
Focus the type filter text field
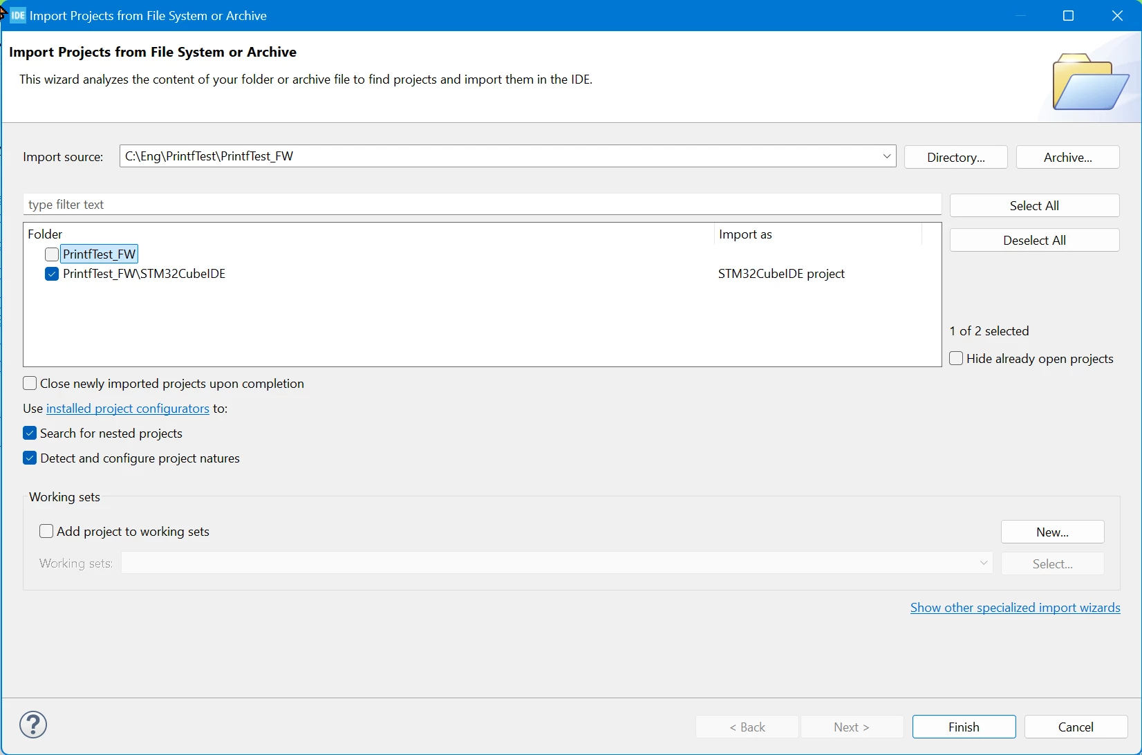pyautogui.click(x=482, y=205)
